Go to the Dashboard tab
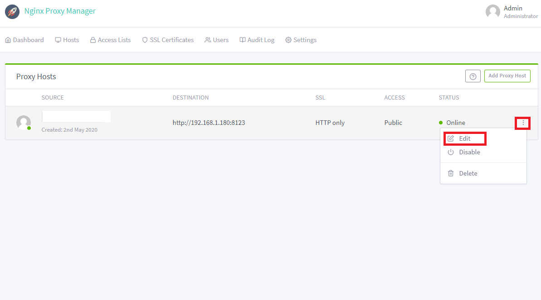Image resolution: width=541 pixels, height=300 pixels. point(24,40)
